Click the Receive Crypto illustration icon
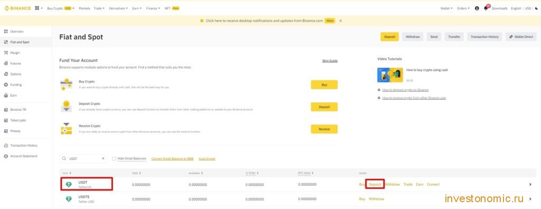The height and width of the screenshot is (209, 541). point(66,129)
